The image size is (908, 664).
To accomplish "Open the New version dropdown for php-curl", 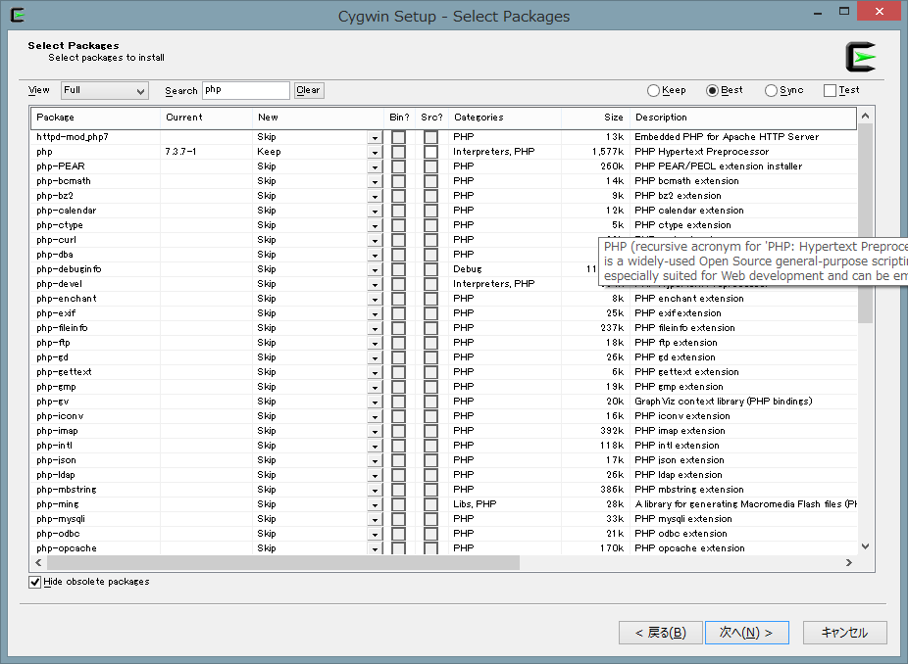I will (375, 241).
